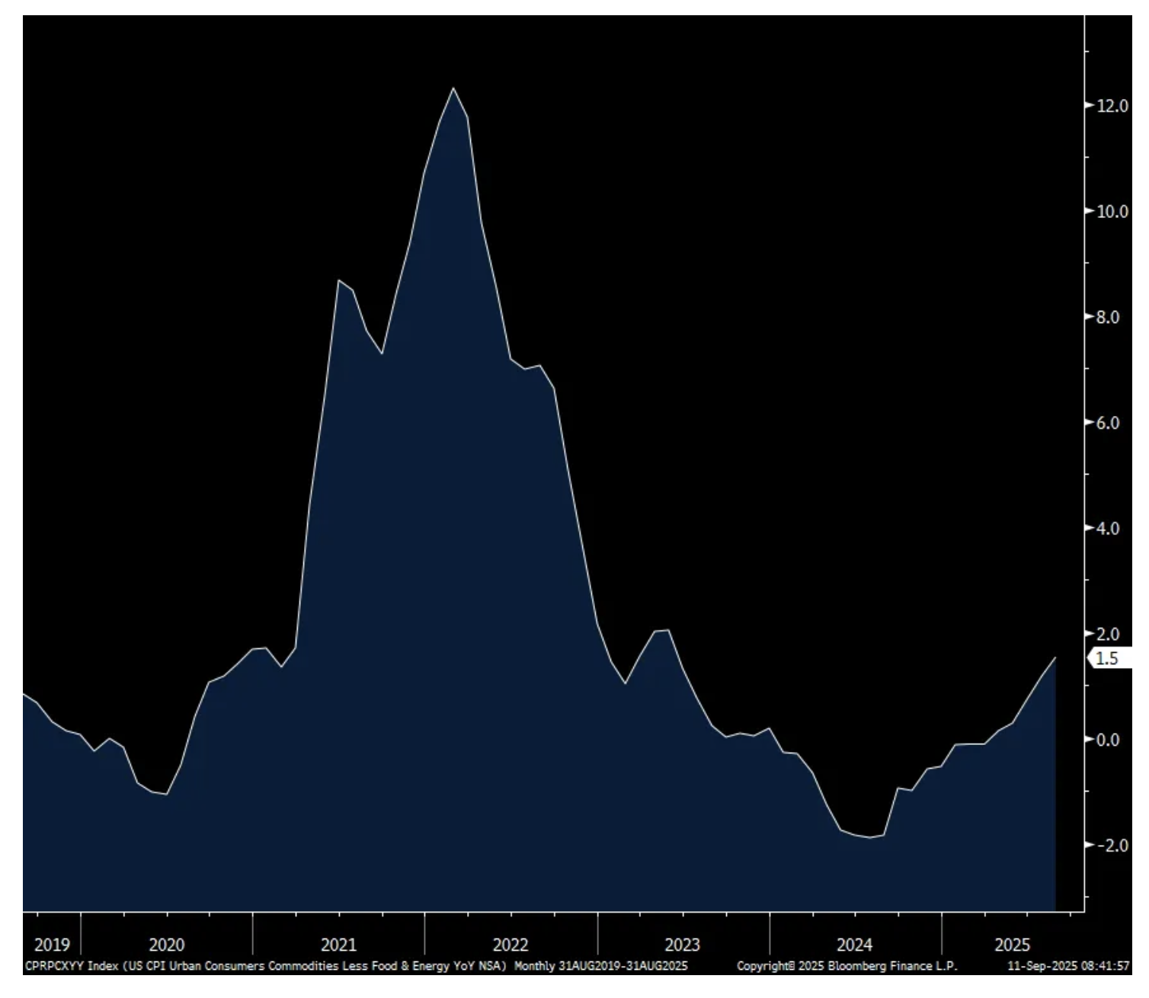
Task: Click the 6.0 y-axis label
Action: (x=1115, y=423)
